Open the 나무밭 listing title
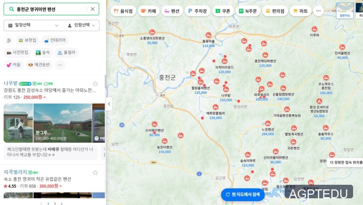Viewport: 363px width, 205px height. 11,83
